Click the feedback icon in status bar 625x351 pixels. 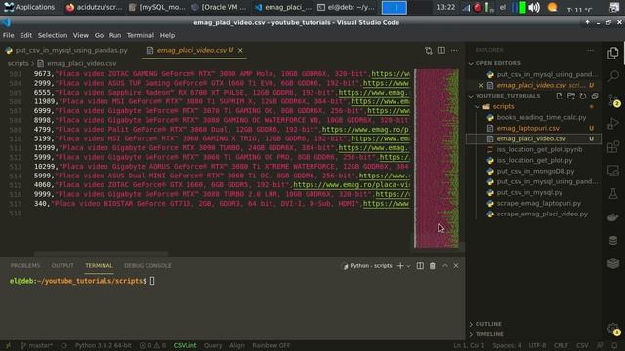pos(600,345)
